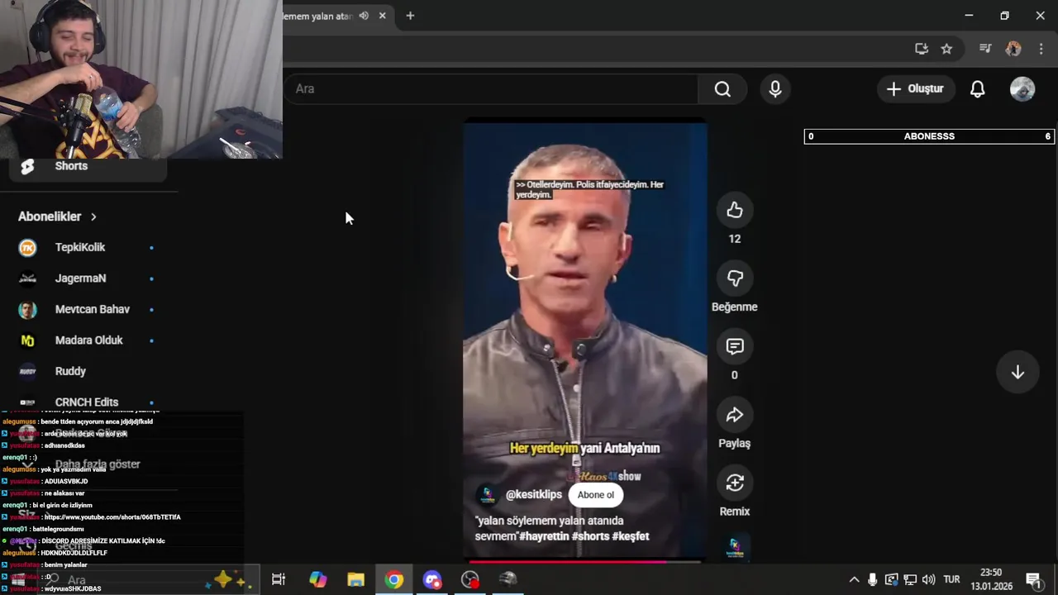
Task: Open Discord from the taskbar
Action: tap(432, 580)
